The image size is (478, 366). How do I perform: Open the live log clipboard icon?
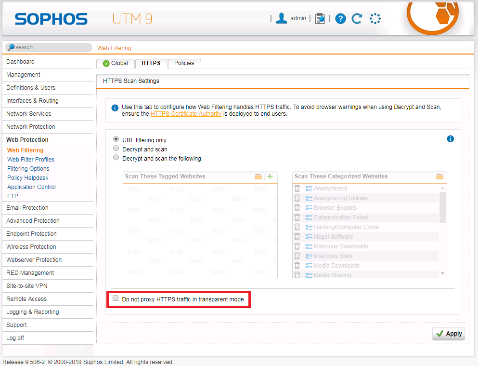point(320,19)
